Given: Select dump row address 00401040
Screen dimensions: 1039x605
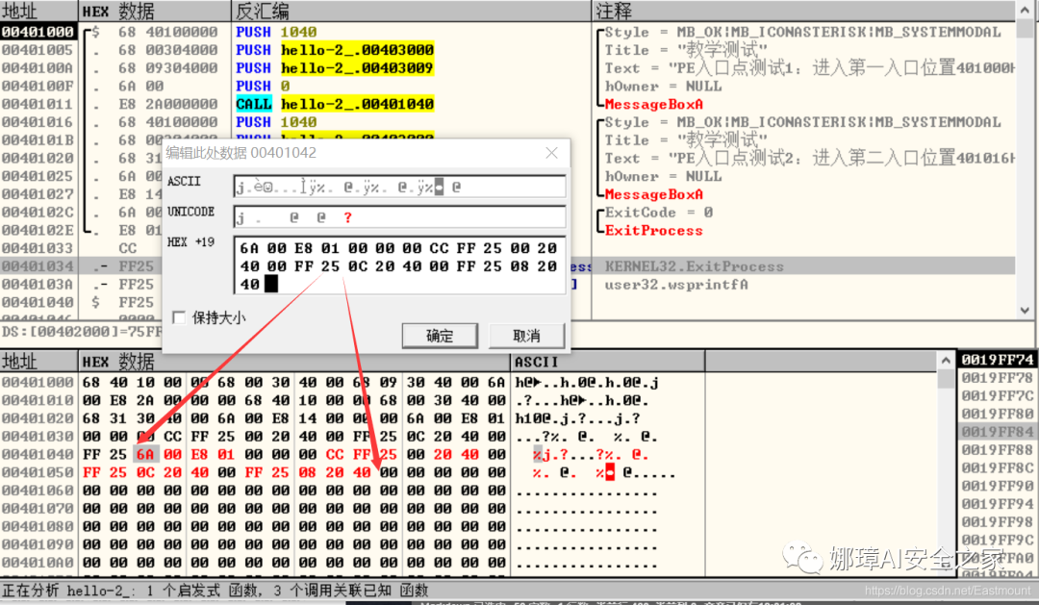Looking at the screenshot, I should [x=38, y=455].
